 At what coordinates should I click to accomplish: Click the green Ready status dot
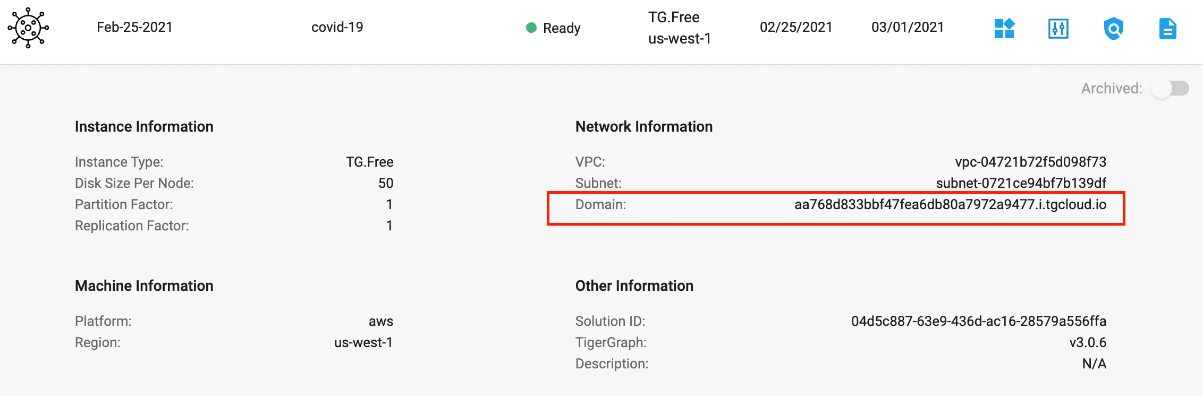click(x=531, y=28)
